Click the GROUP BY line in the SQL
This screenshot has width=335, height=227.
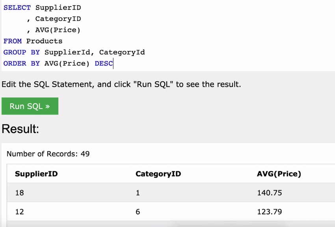pos(74,53)
